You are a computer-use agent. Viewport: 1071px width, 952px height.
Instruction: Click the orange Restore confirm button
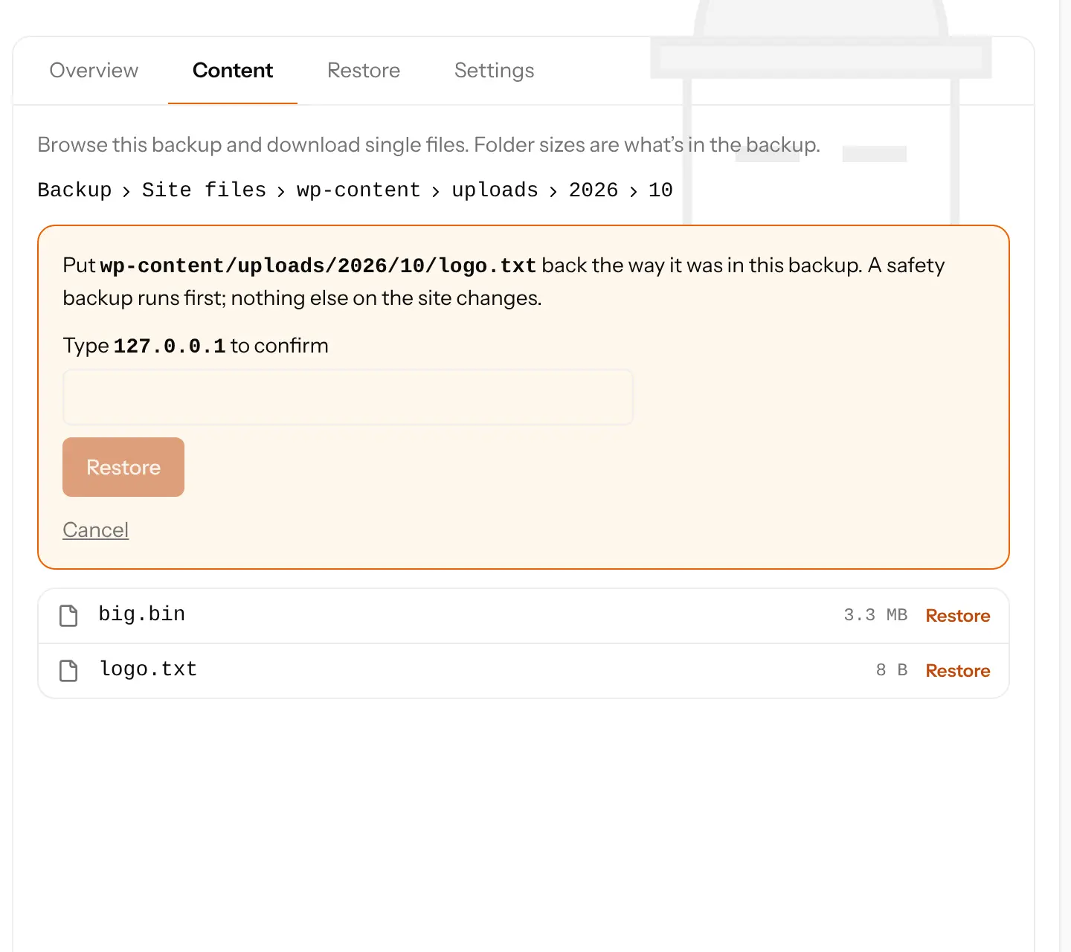pos(123,467)
